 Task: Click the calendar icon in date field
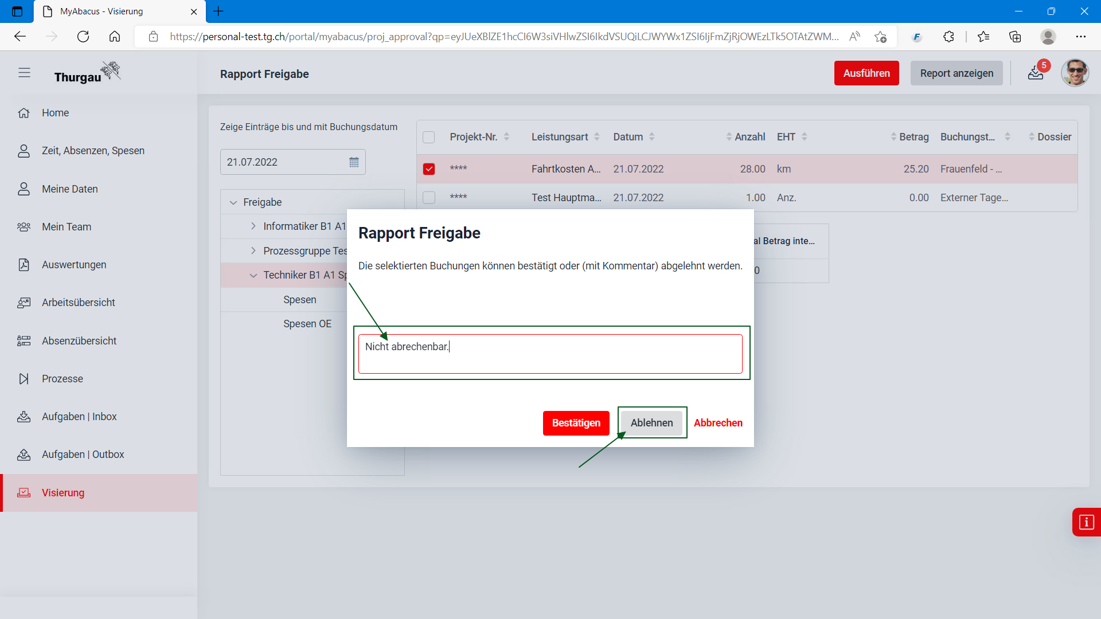click(x=354, y=162)
